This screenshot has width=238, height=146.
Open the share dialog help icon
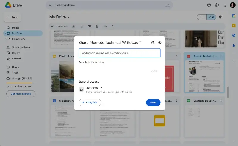pos(153,43)
